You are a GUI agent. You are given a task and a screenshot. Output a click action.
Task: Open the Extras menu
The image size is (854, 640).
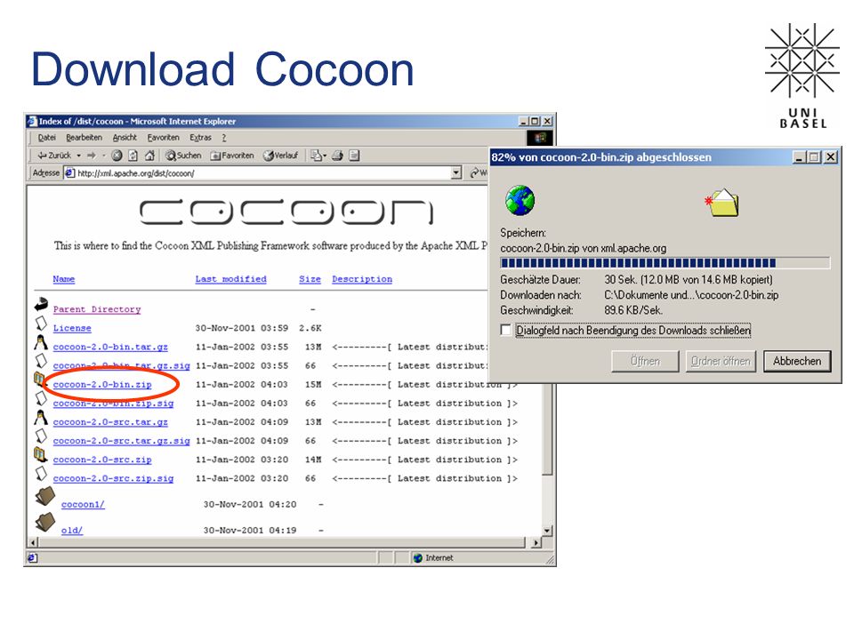click(x=200, y=138)
